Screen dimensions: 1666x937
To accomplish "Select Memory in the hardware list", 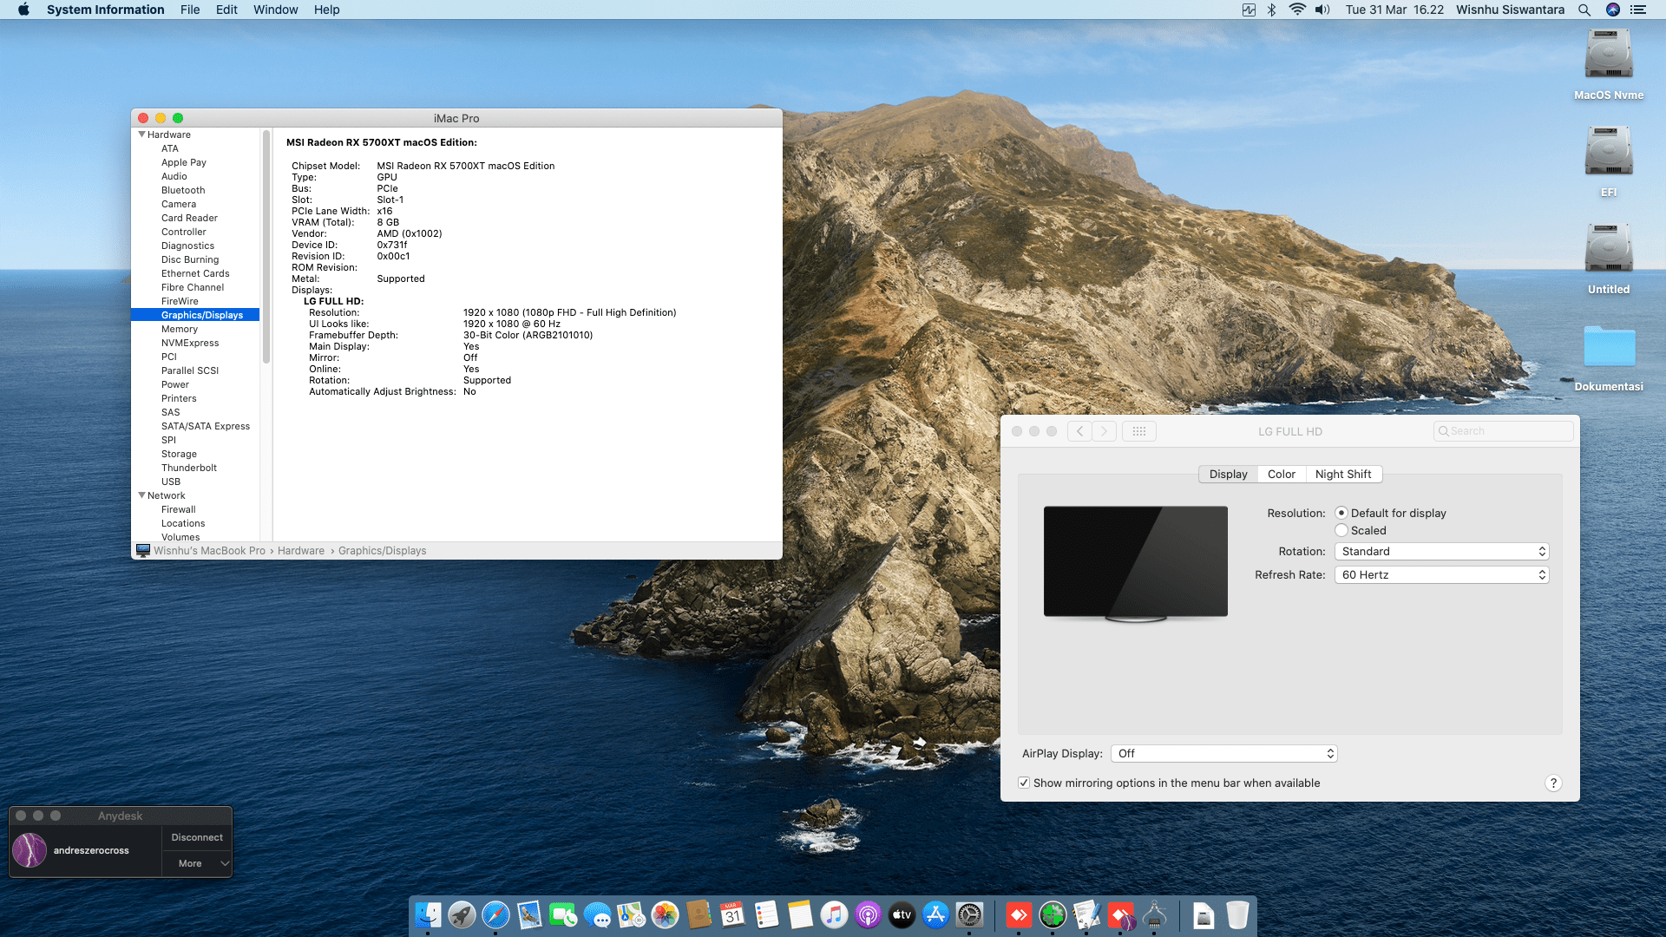I will (x=180, y=330).
